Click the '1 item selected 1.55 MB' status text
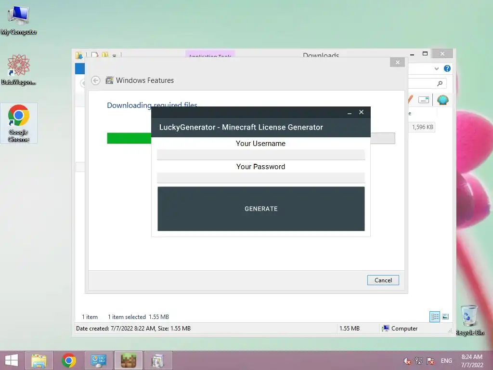 tap(138, 317)
